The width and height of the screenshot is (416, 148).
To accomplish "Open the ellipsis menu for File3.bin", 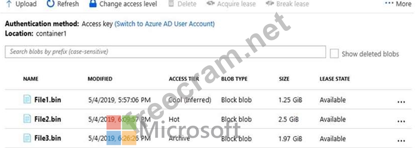I will pos(401,140).
